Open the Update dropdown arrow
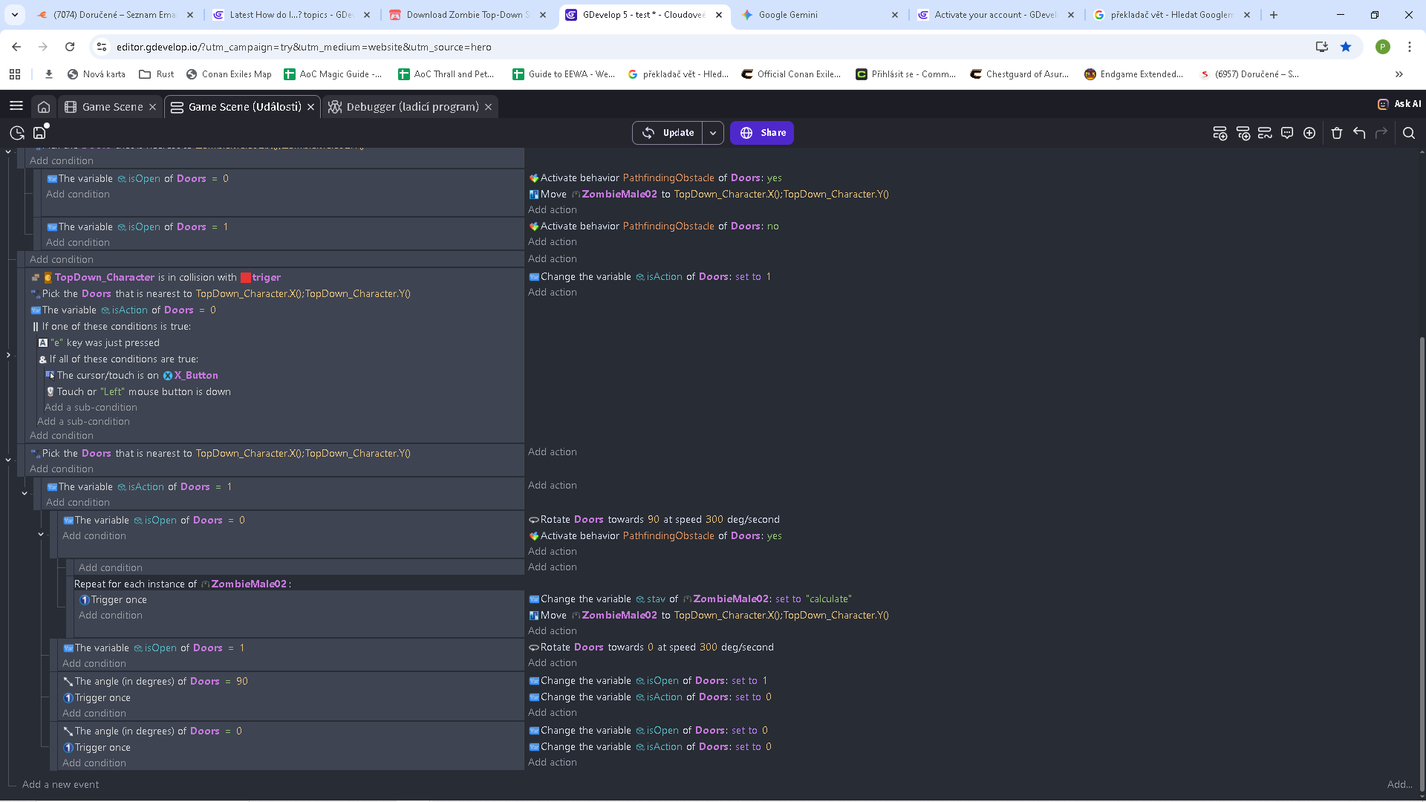Image resolution: width=1426 pixels, height=802 pixels. (x=713, y=133)
